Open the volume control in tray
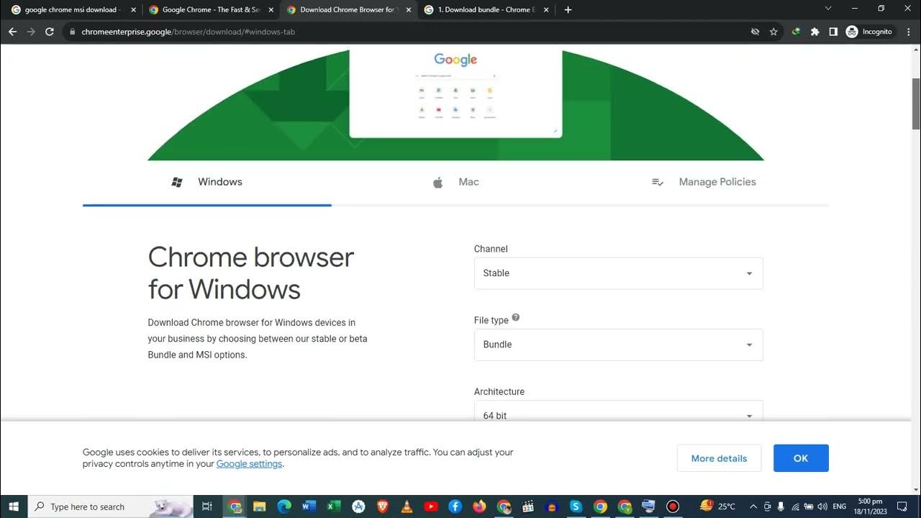 (x=822, y=506)
